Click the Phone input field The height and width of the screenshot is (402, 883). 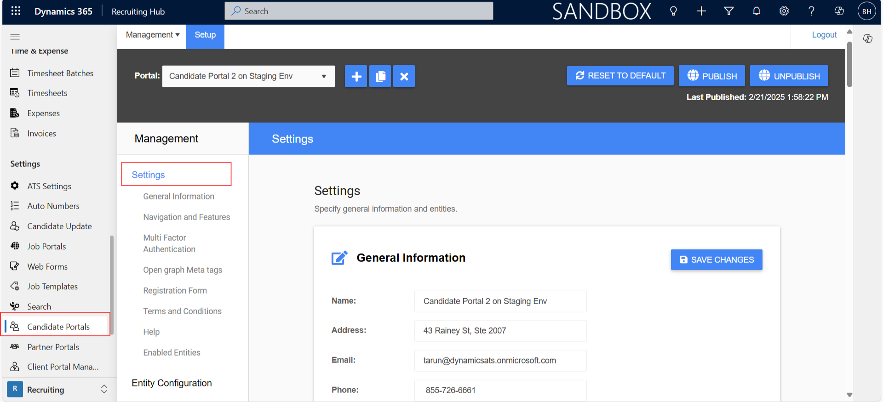pos(500,390)
